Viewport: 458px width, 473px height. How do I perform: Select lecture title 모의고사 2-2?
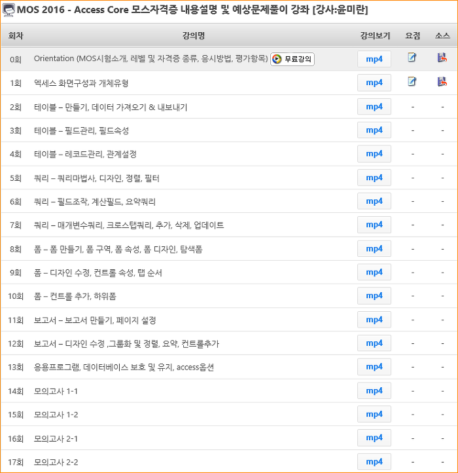(56, 462)
